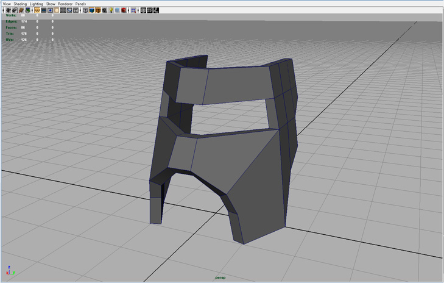The height and width of the screenshot is (283, 444).
Task: Click the UVs value 126
Action: pos(24,40)
